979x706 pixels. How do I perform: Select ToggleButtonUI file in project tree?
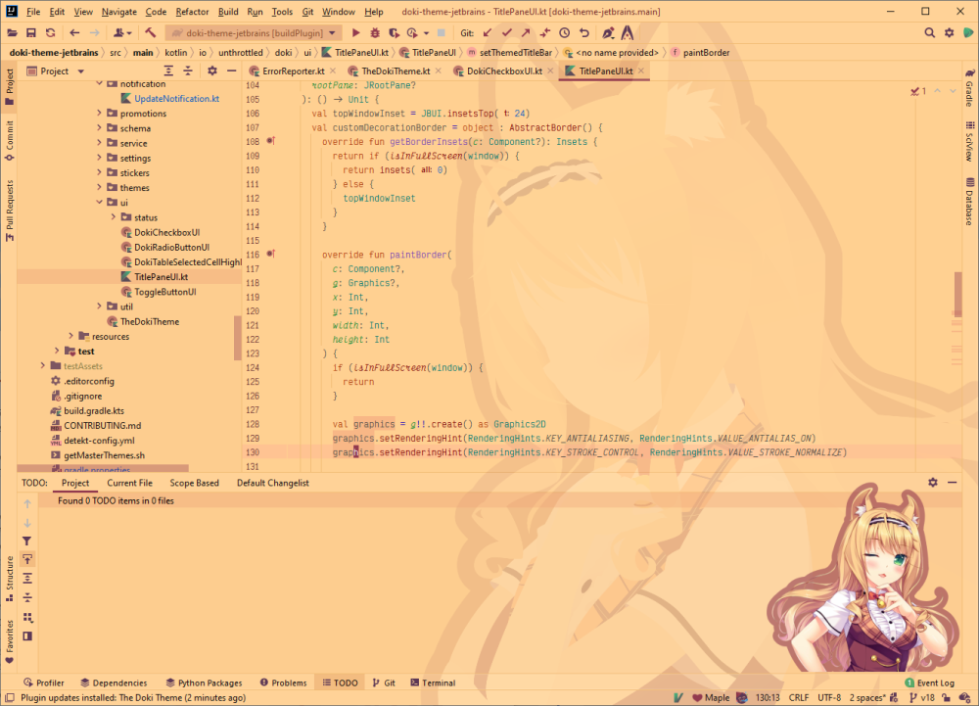(164, 292)
